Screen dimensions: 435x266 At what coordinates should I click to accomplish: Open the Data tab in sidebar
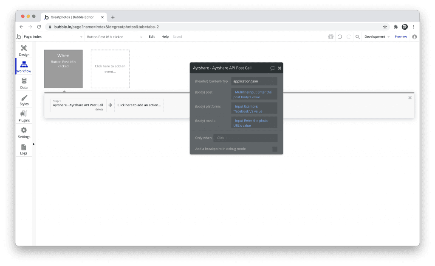pyautogui.click(x=24, y=83)
